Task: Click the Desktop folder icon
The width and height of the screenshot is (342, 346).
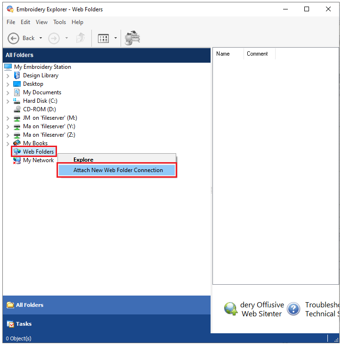Action: tap(17, 84)
